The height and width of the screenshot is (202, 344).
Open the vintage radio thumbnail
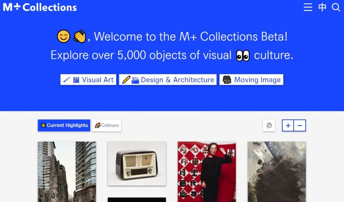click(x=137, y=164)
